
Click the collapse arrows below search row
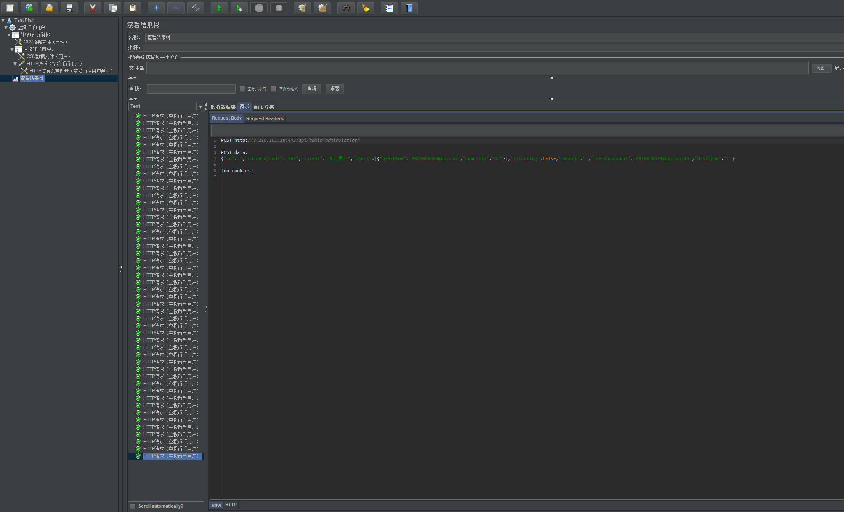(x=133, y=99)
